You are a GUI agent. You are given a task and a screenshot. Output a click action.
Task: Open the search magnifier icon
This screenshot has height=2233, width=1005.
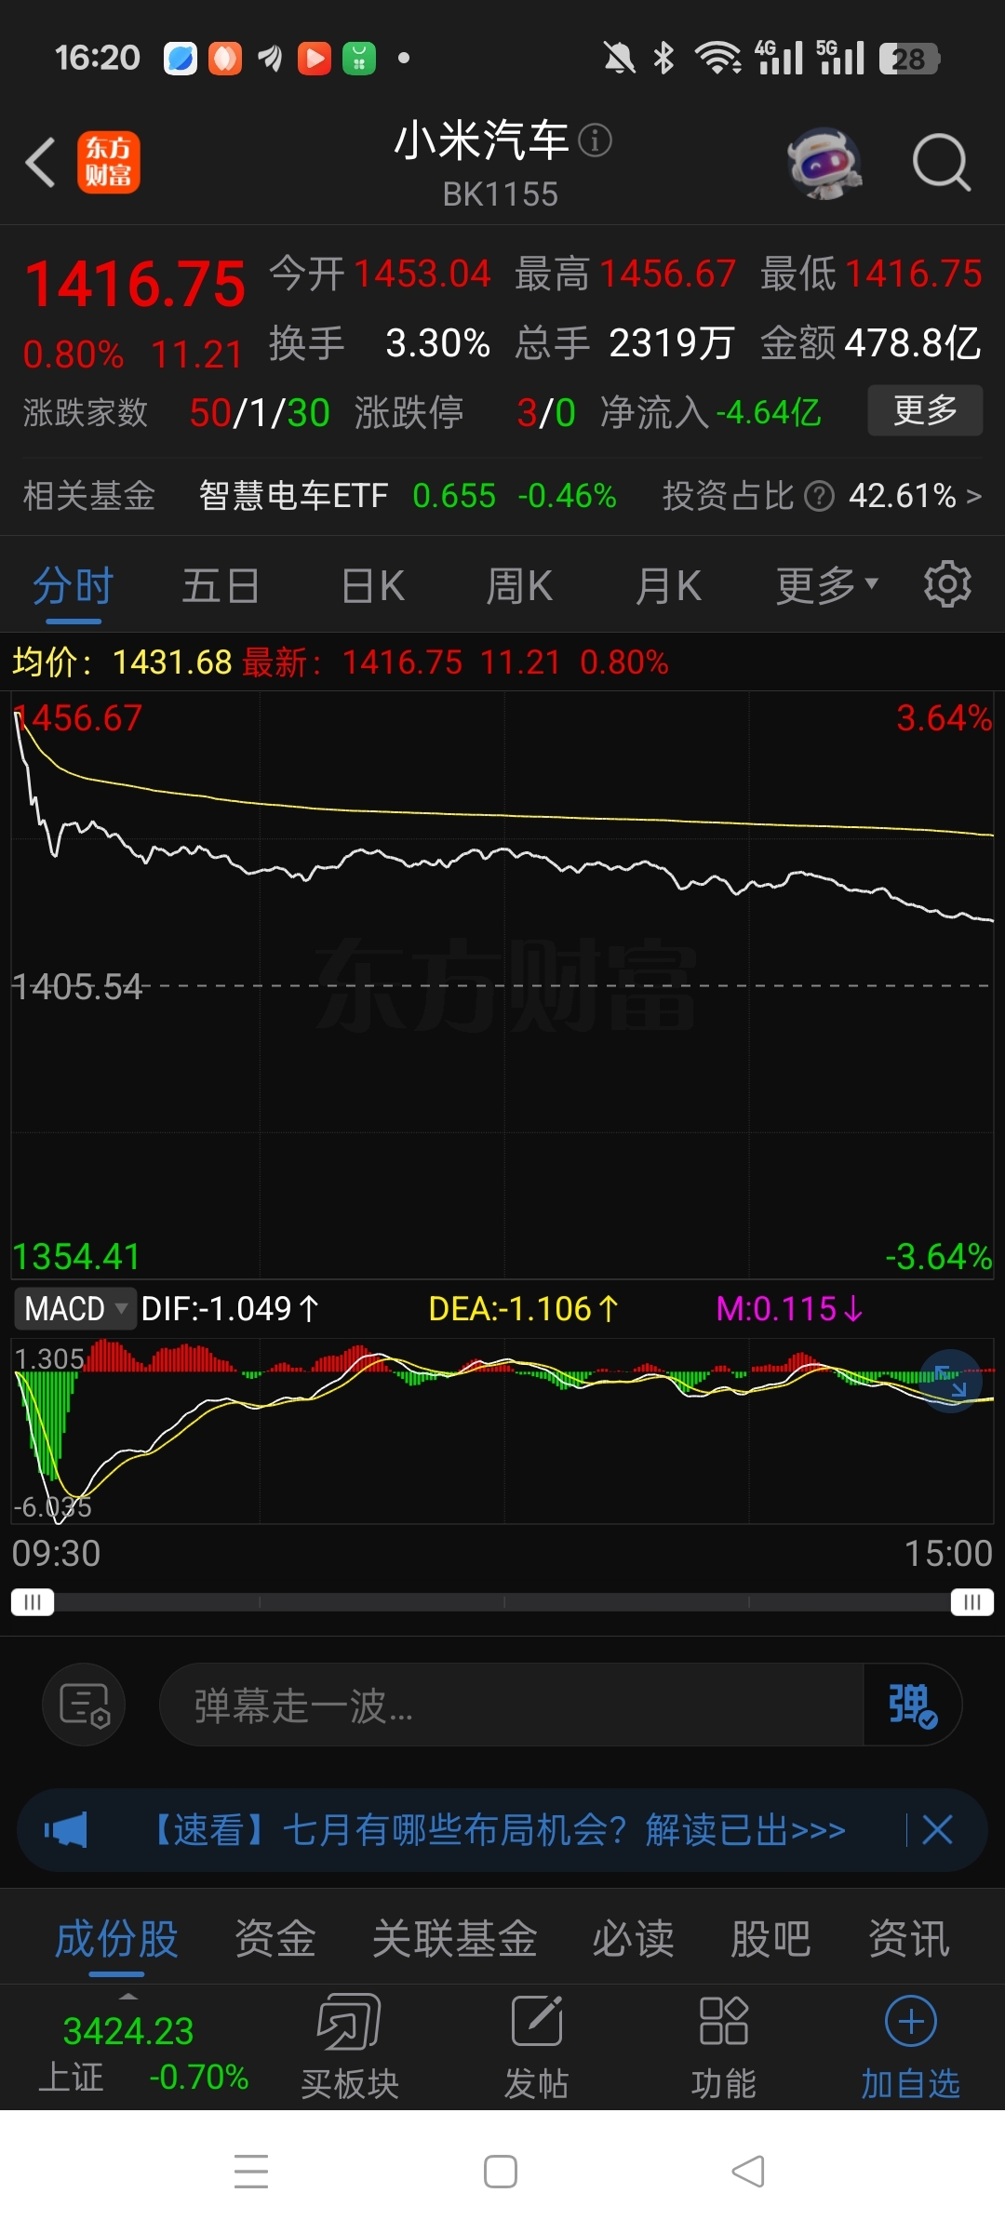click(x=941, y=163)
